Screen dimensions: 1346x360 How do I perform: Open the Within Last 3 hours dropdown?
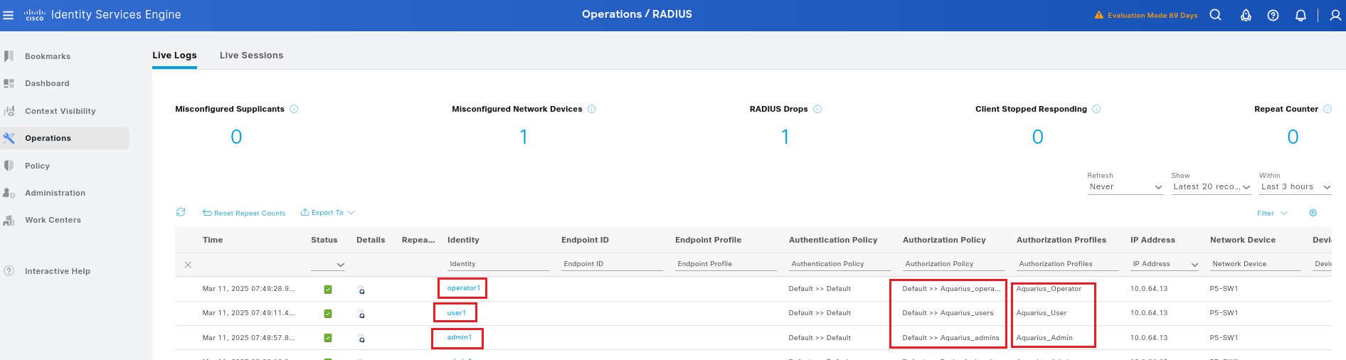(1295, 187)
